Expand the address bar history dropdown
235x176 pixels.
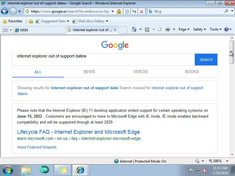[113, 11]
